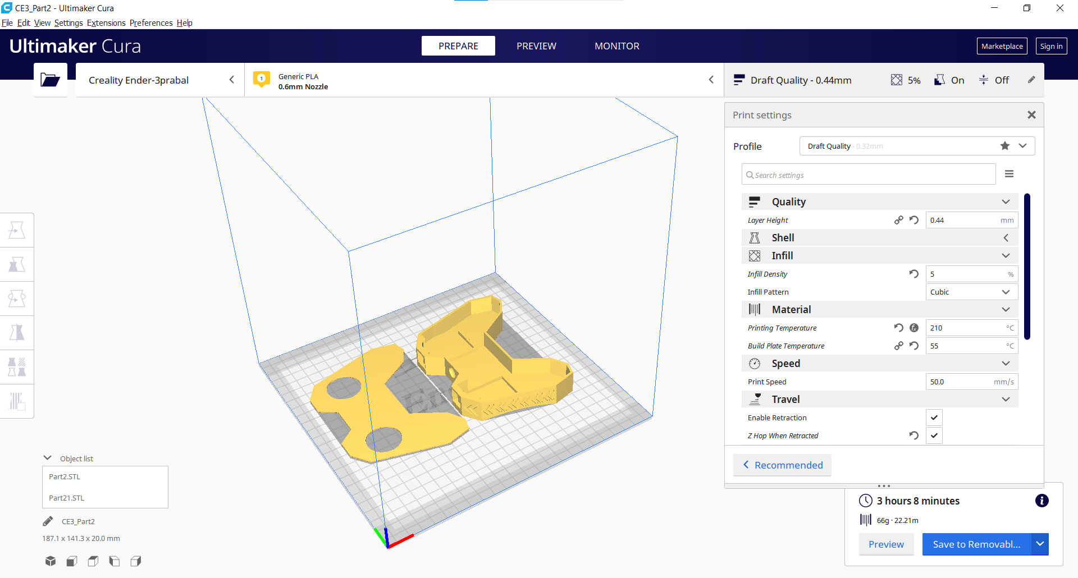Open the Edit menu

pos(24,23)
